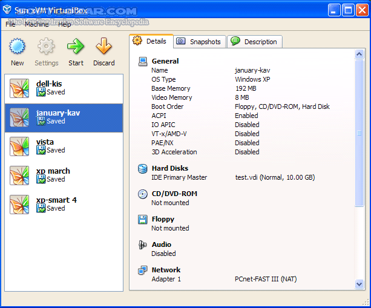371x308 pixels.
Task: Open the Audio heading link
Action: click(x=162, y=244)
